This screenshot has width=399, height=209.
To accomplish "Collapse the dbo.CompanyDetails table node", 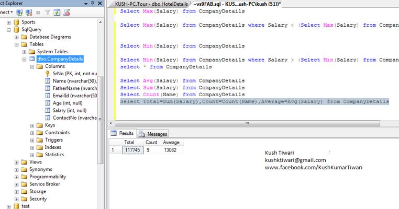I will pyautogui.click(x=25, y=59).
